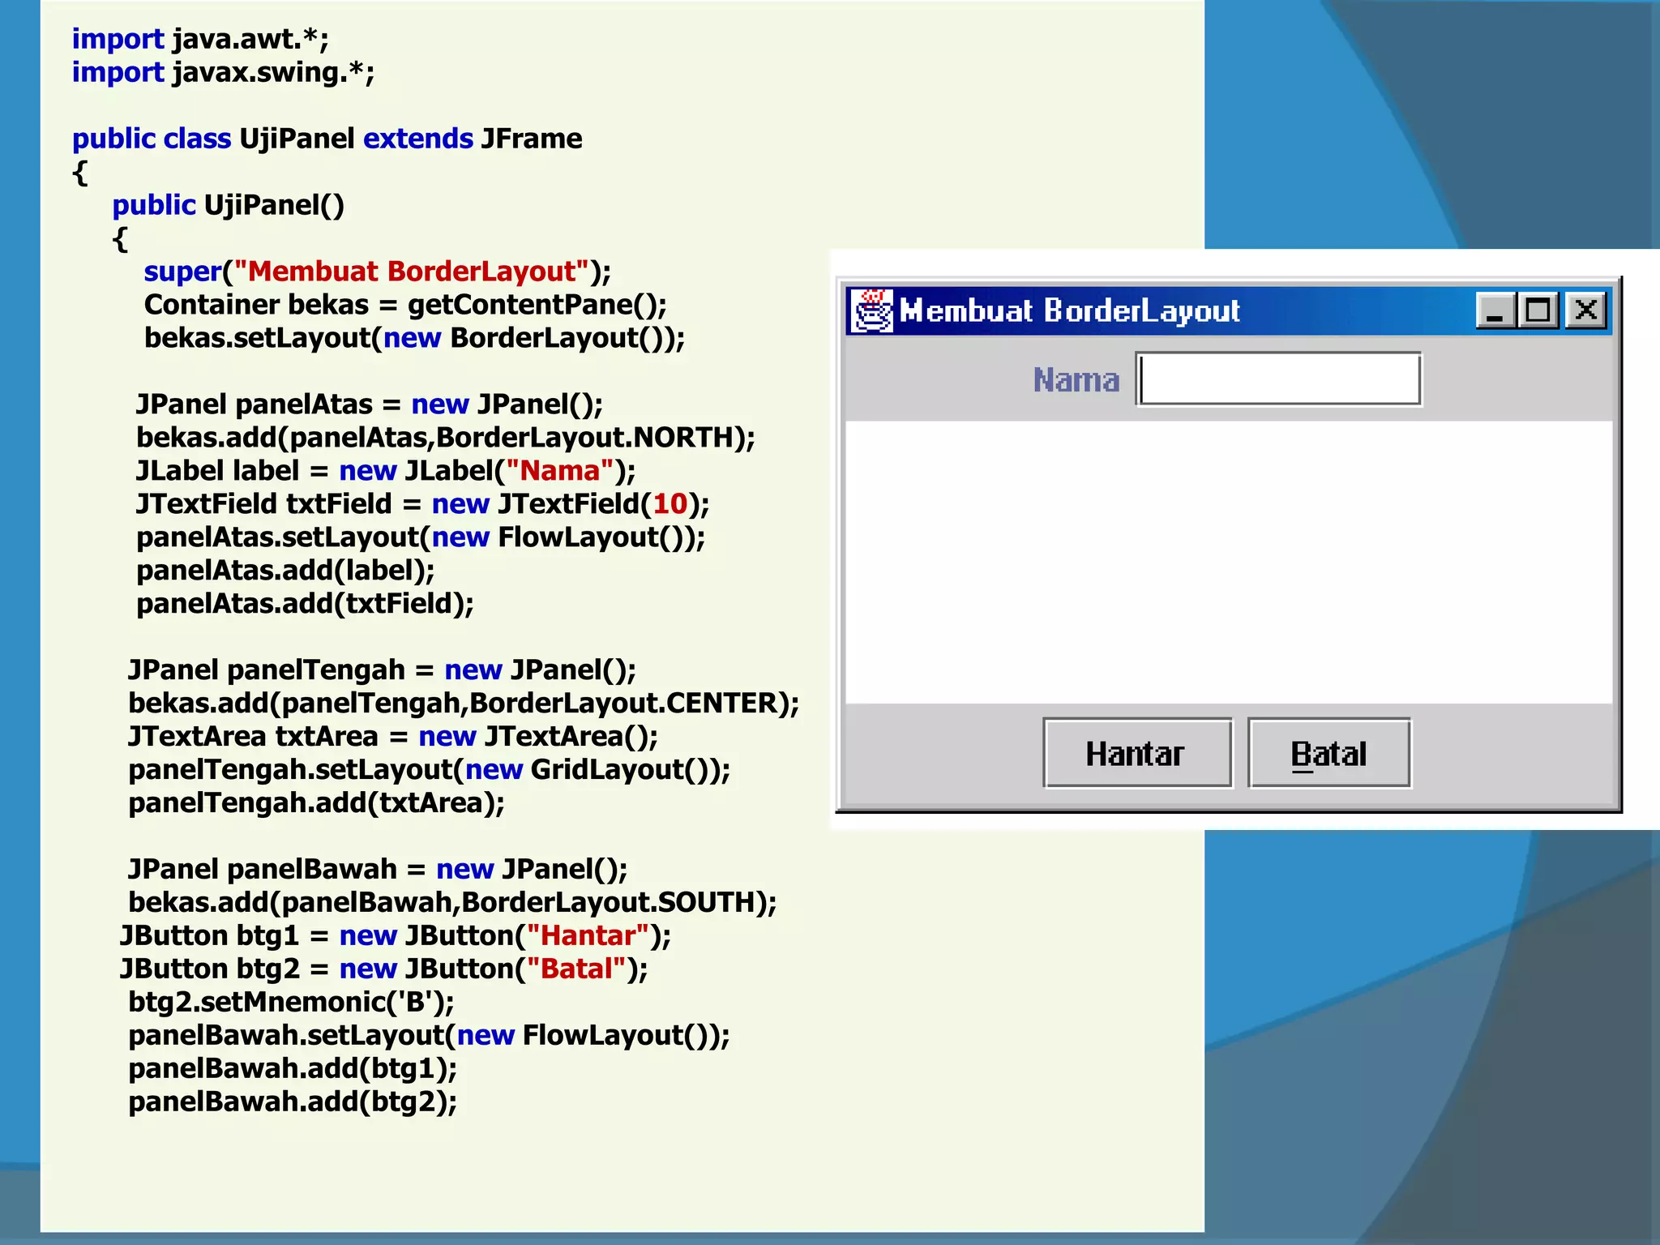Viewport: 1660px width, 1245px height.
Task: Click 'panelBawah.setLayout(new FlowLayout());'
Action: click(429, 1036)
